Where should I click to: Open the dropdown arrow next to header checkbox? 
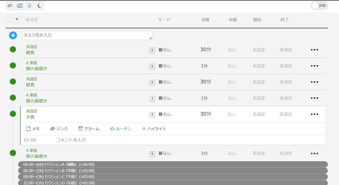click(x=17, y=19)
